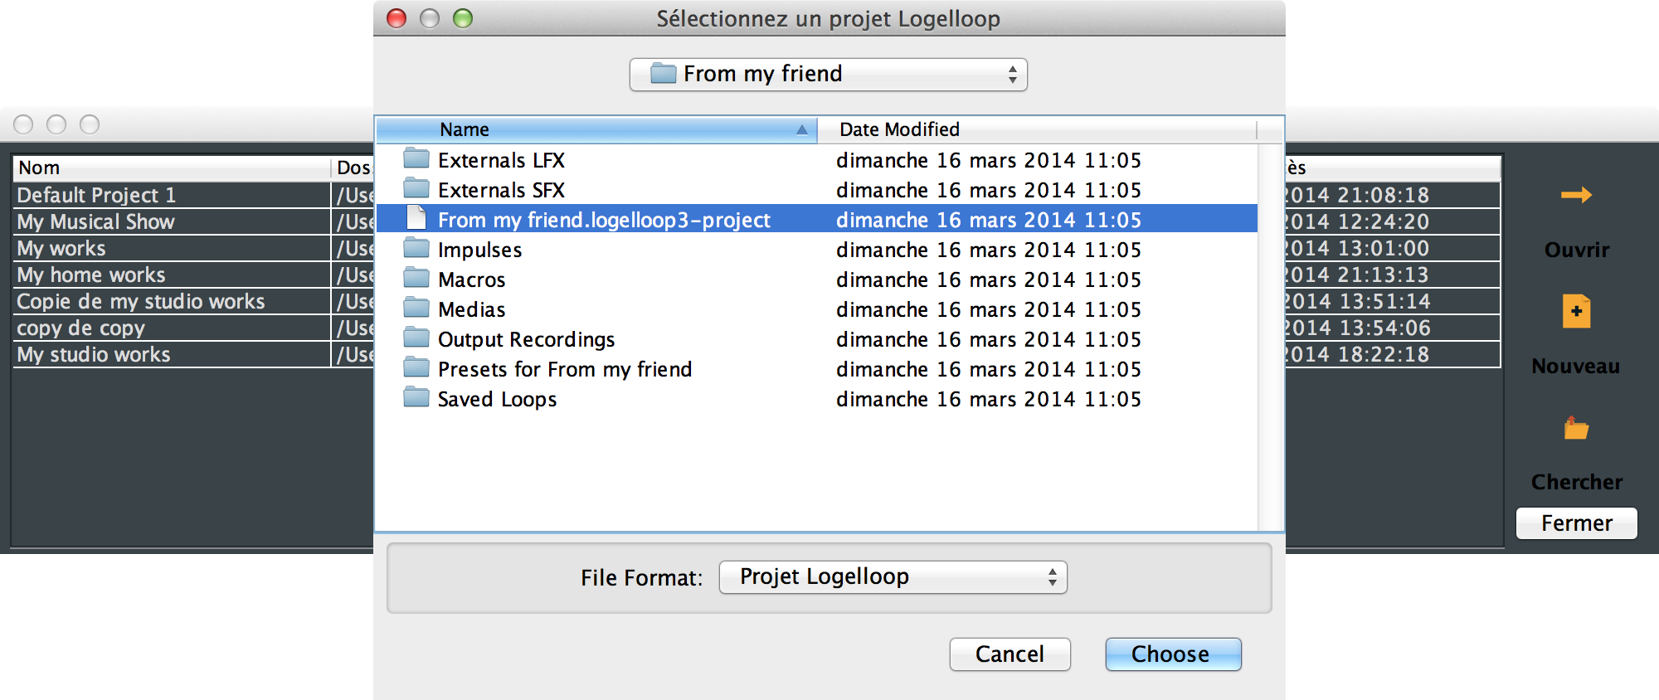Click the Nouveau new-project icon
Screen dimensions: 1659x700
point(1576,311)
